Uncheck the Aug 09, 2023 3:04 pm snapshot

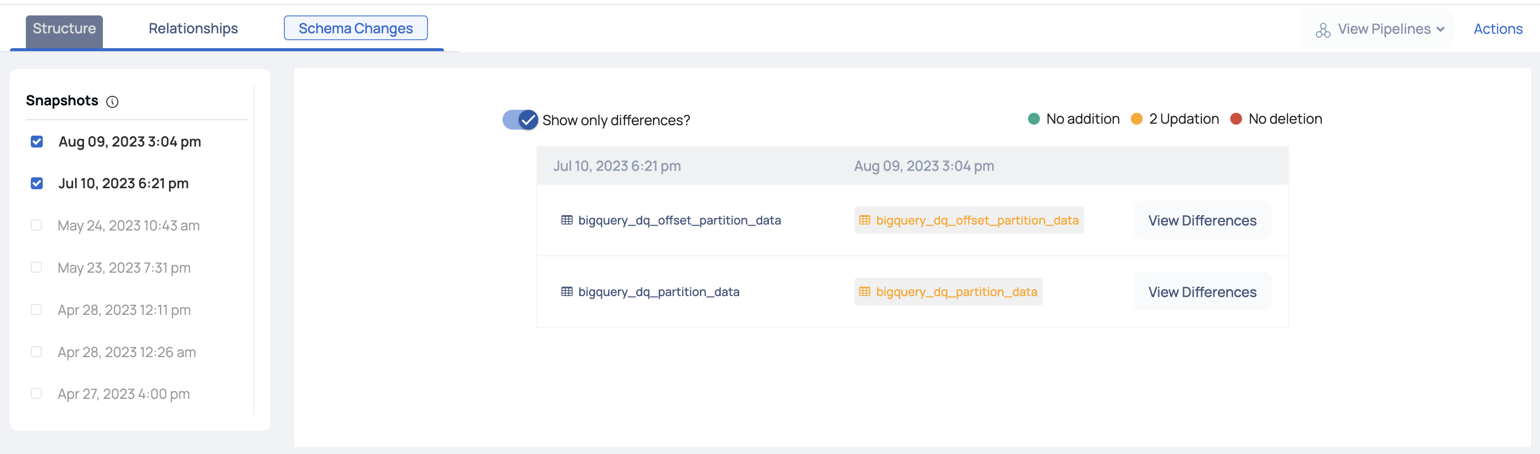[x=36, y=142]
